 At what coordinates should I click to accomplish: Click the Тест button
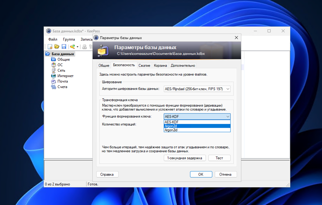(x=219, y=158)
